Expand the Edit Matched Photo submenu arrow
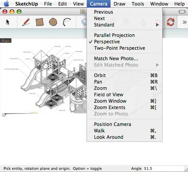Screen dimensions: 188x172 click(158, 65)
